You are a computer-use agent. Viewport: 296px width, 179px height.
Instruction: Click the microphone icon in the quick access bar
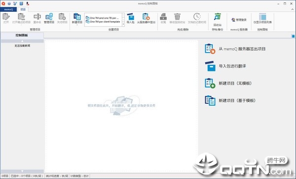pos(28,3)
